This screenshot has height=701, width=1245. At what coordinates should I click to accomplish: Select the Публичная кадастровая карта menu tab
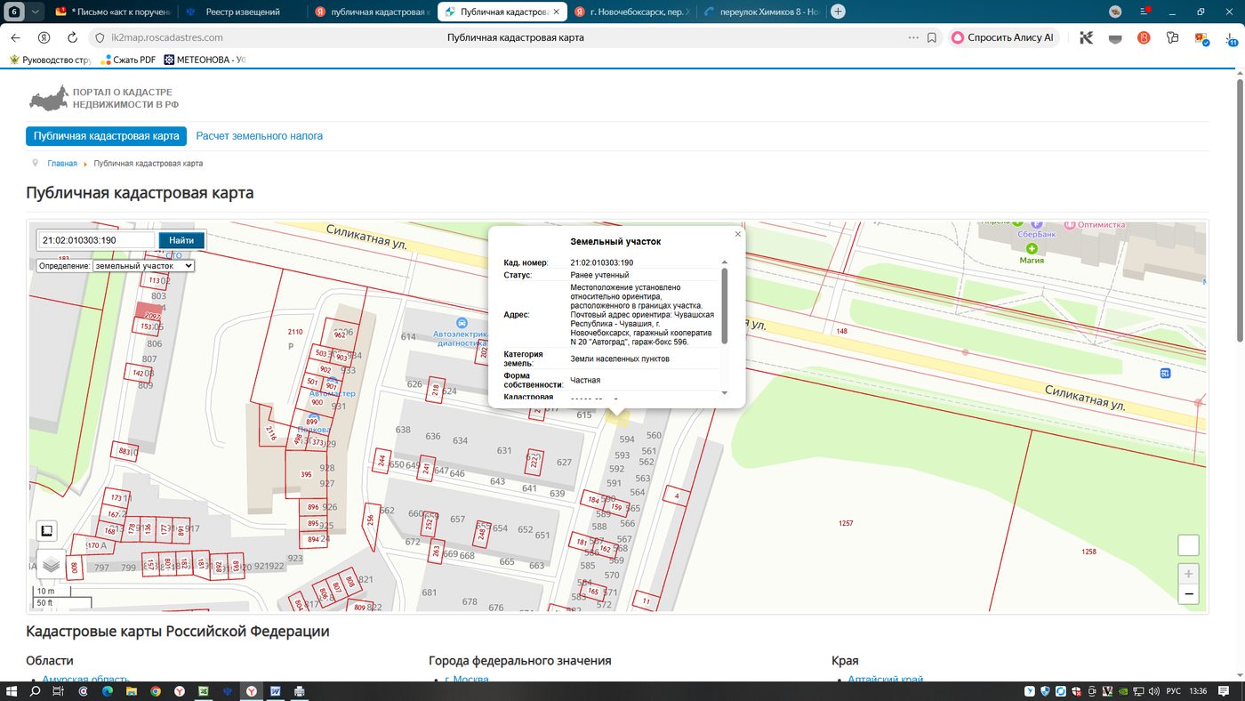click(107, 136)
